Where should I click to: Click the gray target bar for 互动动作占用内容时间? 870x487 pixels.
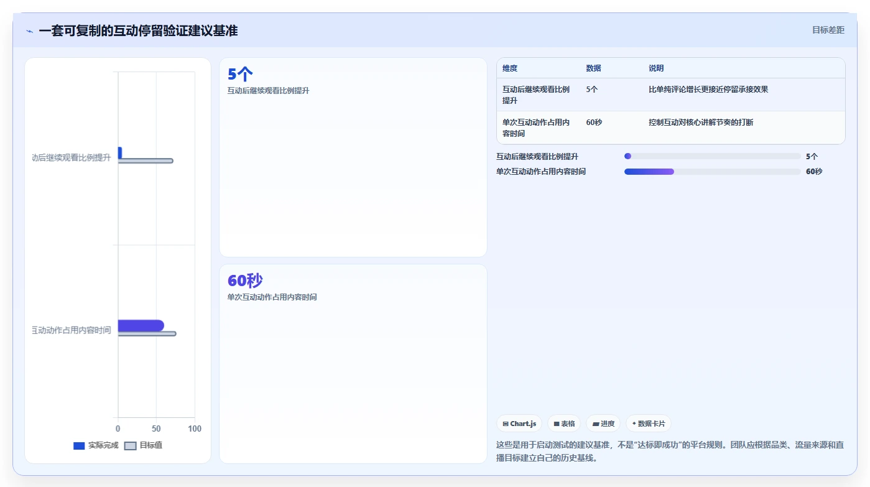tap(147, 334)
